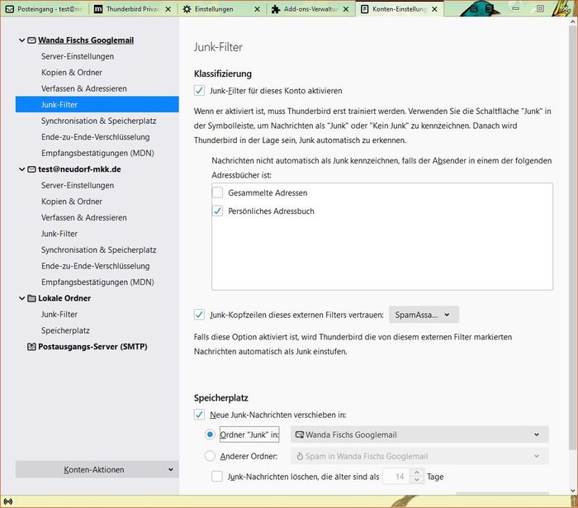Select the Anderer Ordner radio button

click(x=210, y=456)
